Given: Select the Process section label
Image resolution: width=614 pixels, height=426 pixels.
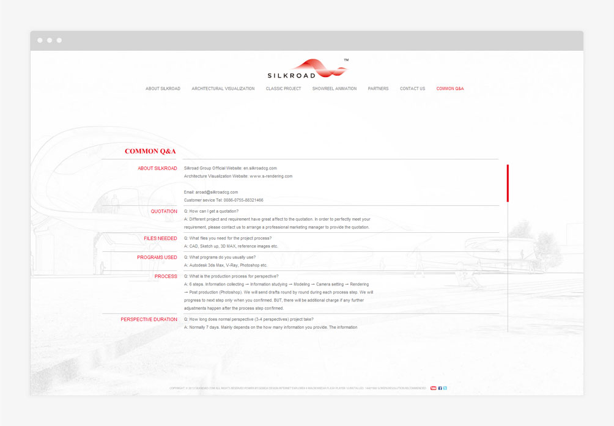Looking at the screenshot, I should (166, 276).
